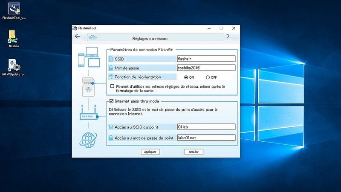Click access point password field labo01net
Viewport: 341px width, 192px height.
(x=206, y=138)
